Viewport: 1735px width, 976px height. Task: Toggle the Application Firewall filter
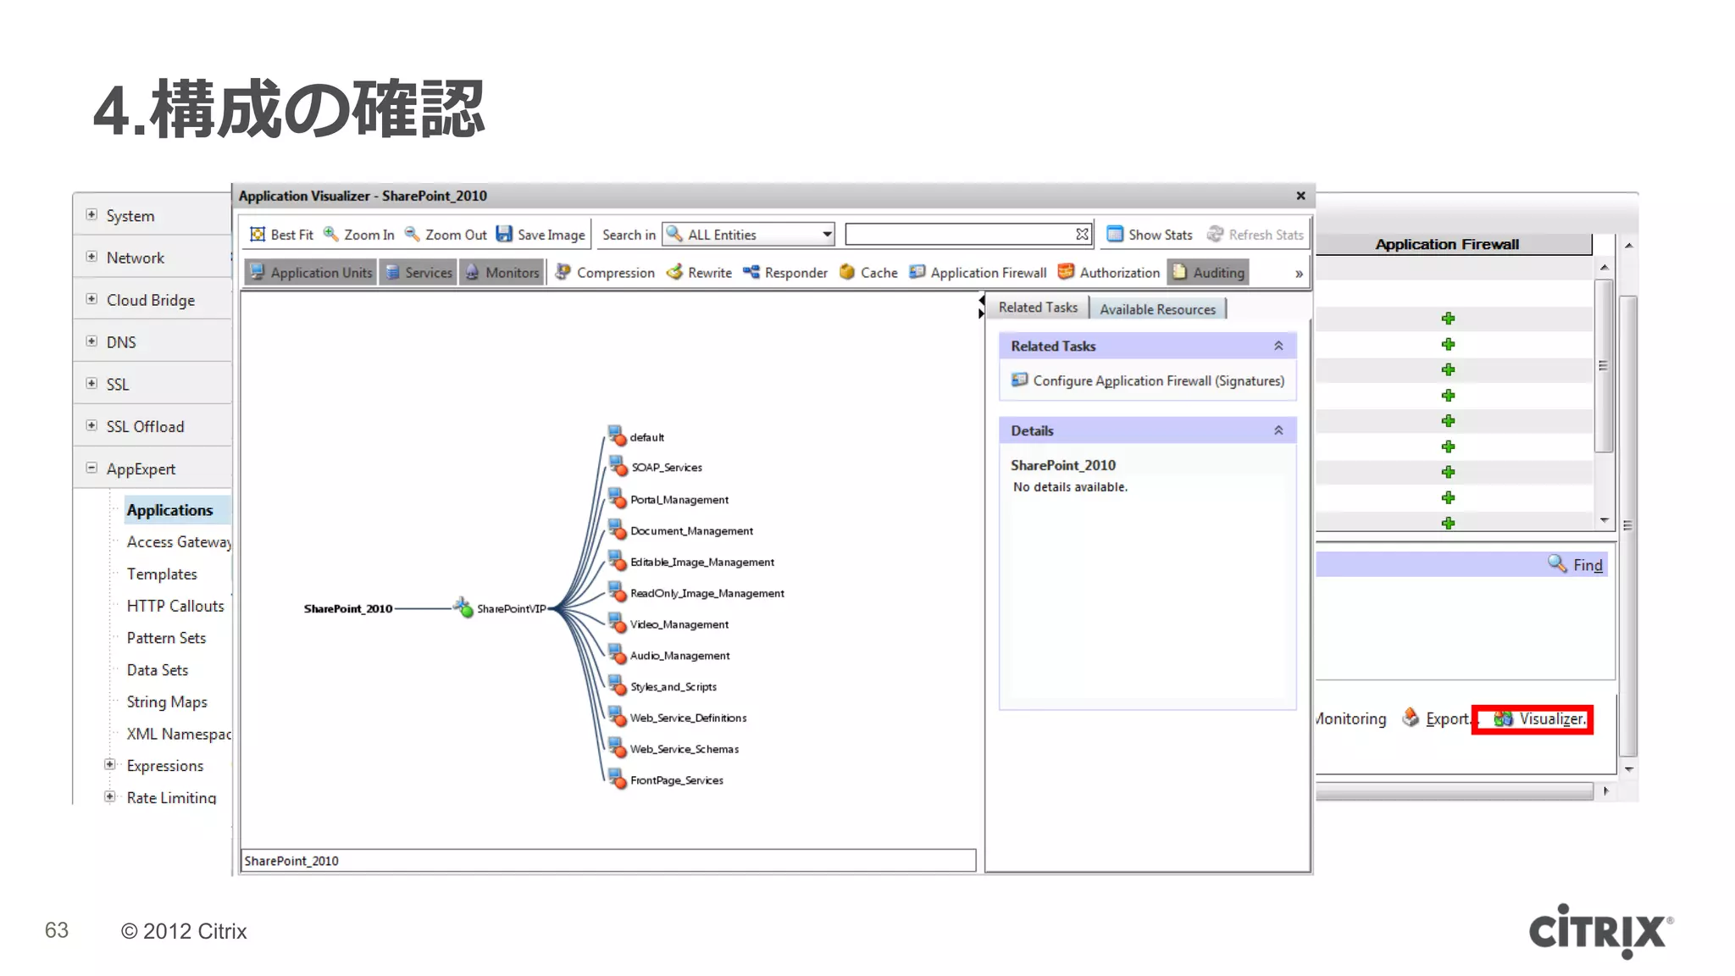978,272
